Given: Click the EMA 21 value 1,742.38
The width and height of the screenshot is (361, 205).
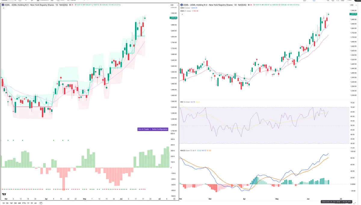Looking at the screenshot, I should click(195, 11).
